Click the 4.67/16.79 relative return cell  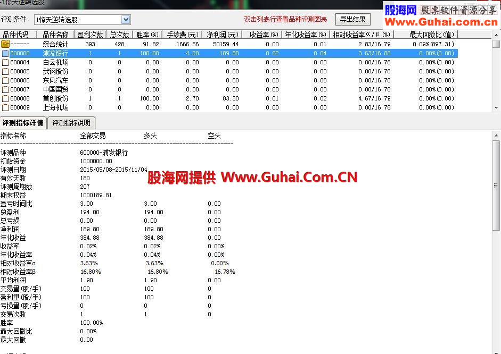[x=374, y=98]
